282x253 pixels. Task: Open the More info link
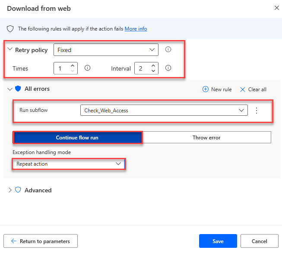[136, 29]
